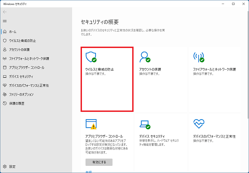
Task: Click the laptop icon beside デバイス セキュリティ in sidebar
Action: 5,77
